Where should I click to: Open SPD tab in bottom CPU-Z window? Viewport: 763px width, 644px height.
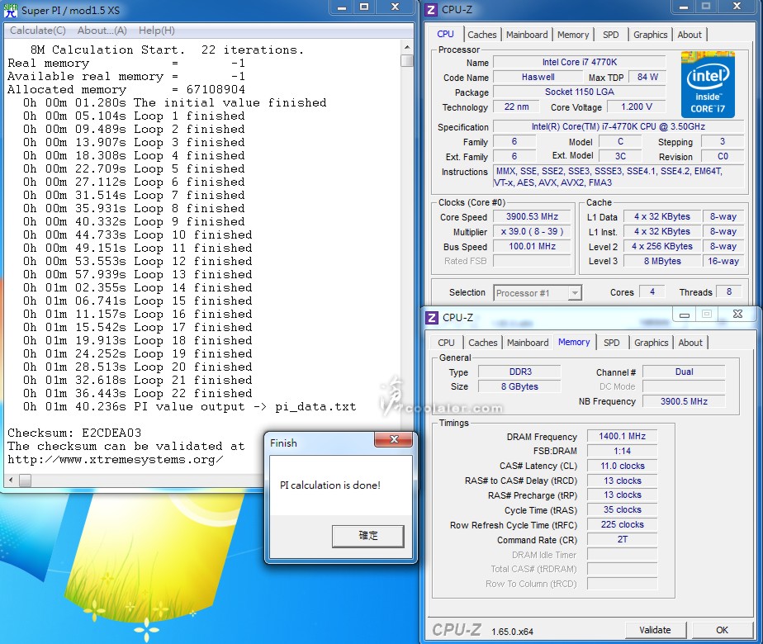pos(612,343)
